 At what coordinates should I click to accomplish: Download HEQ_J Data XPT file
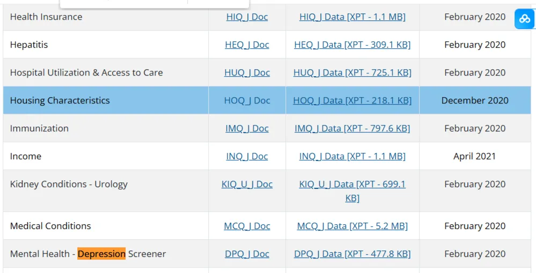[353, 45]
